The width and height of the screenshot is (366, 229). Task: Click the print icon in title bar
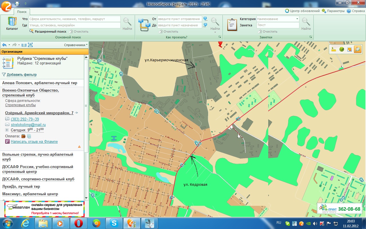point(17,3)
